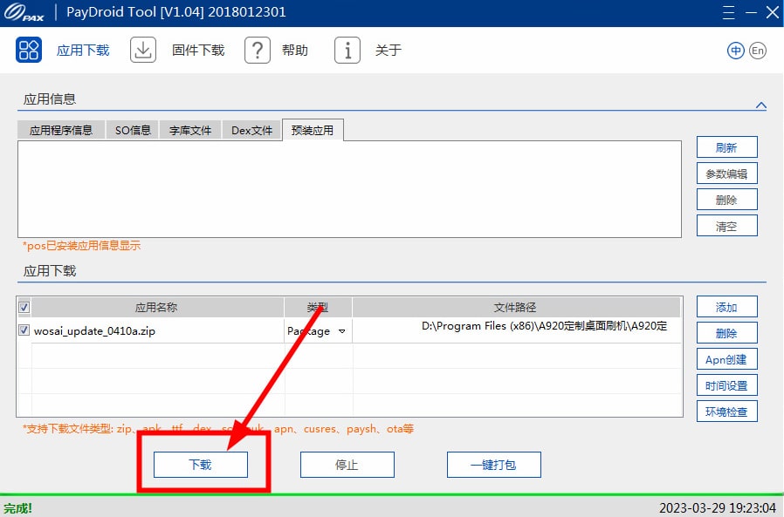Open the title bar menu icon
This screenshot has width=784, height=517.
728,12
